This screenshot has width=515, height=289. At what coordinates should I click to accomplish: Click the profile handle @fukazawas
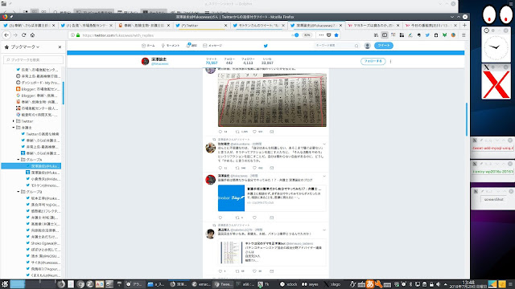[x=160, y=64]
